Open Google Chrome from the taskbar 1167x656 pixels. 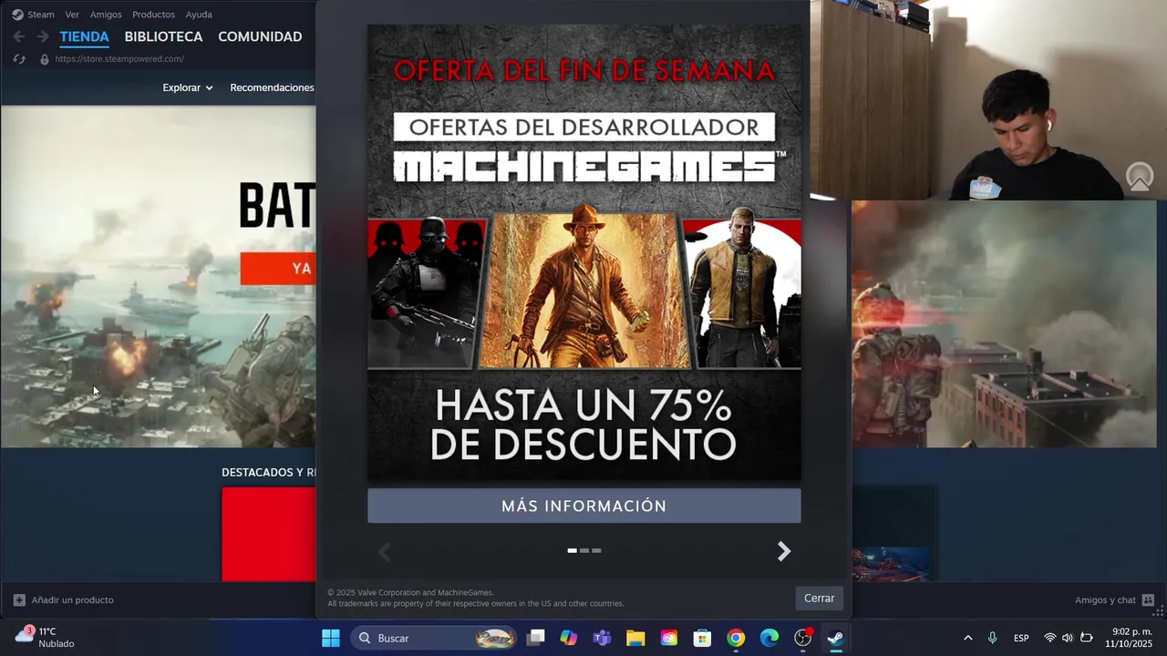(x=736, y=638)
